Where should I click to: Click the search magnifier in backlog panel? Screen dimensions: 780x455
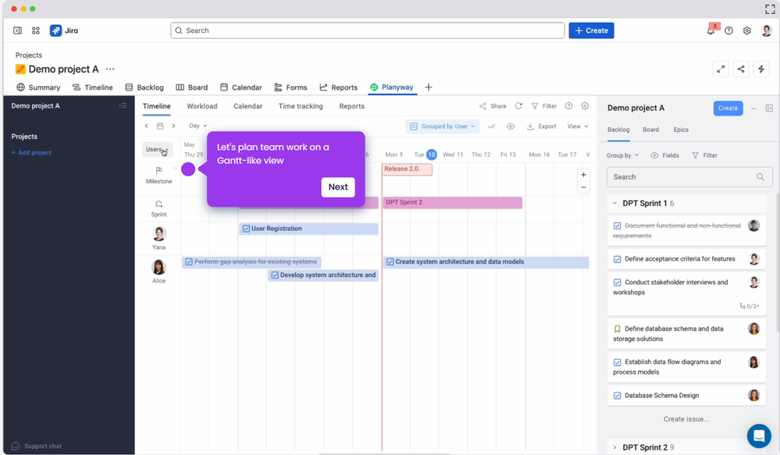click(760, 177)
